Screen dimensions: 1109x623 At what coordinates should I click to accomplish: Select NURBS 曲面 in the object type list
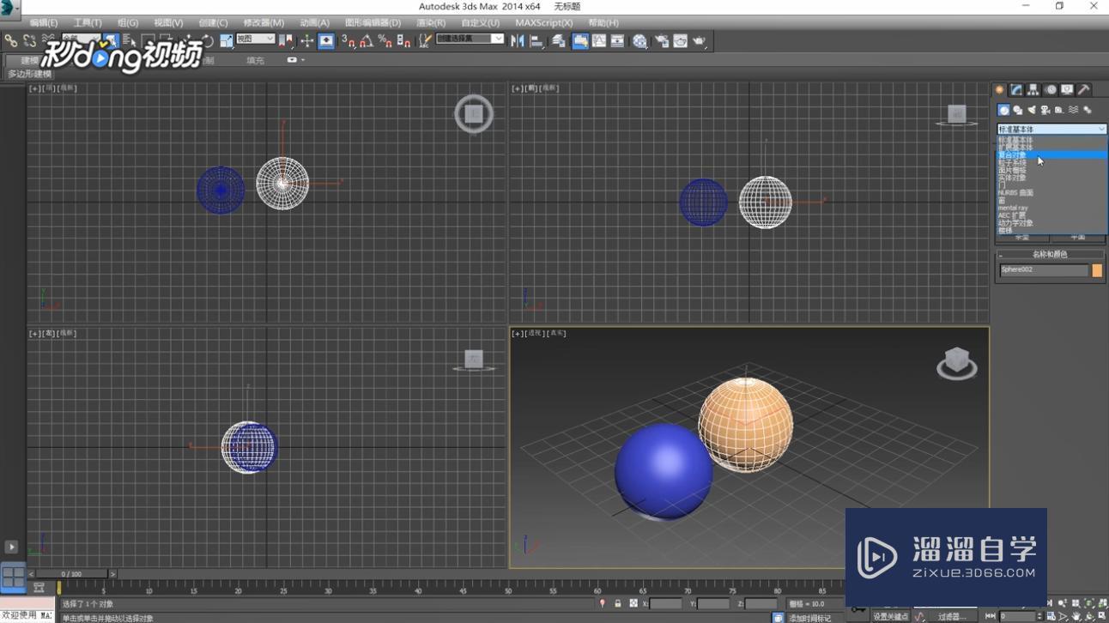(x=1017, y=193)
